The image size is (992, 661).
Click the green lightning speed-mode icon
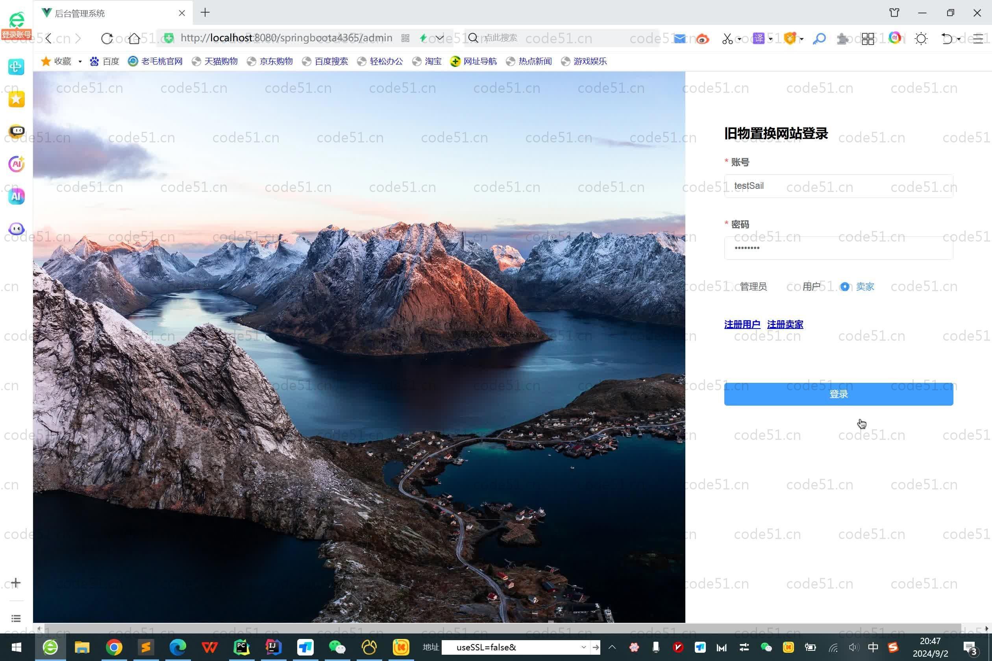(423, 39)
